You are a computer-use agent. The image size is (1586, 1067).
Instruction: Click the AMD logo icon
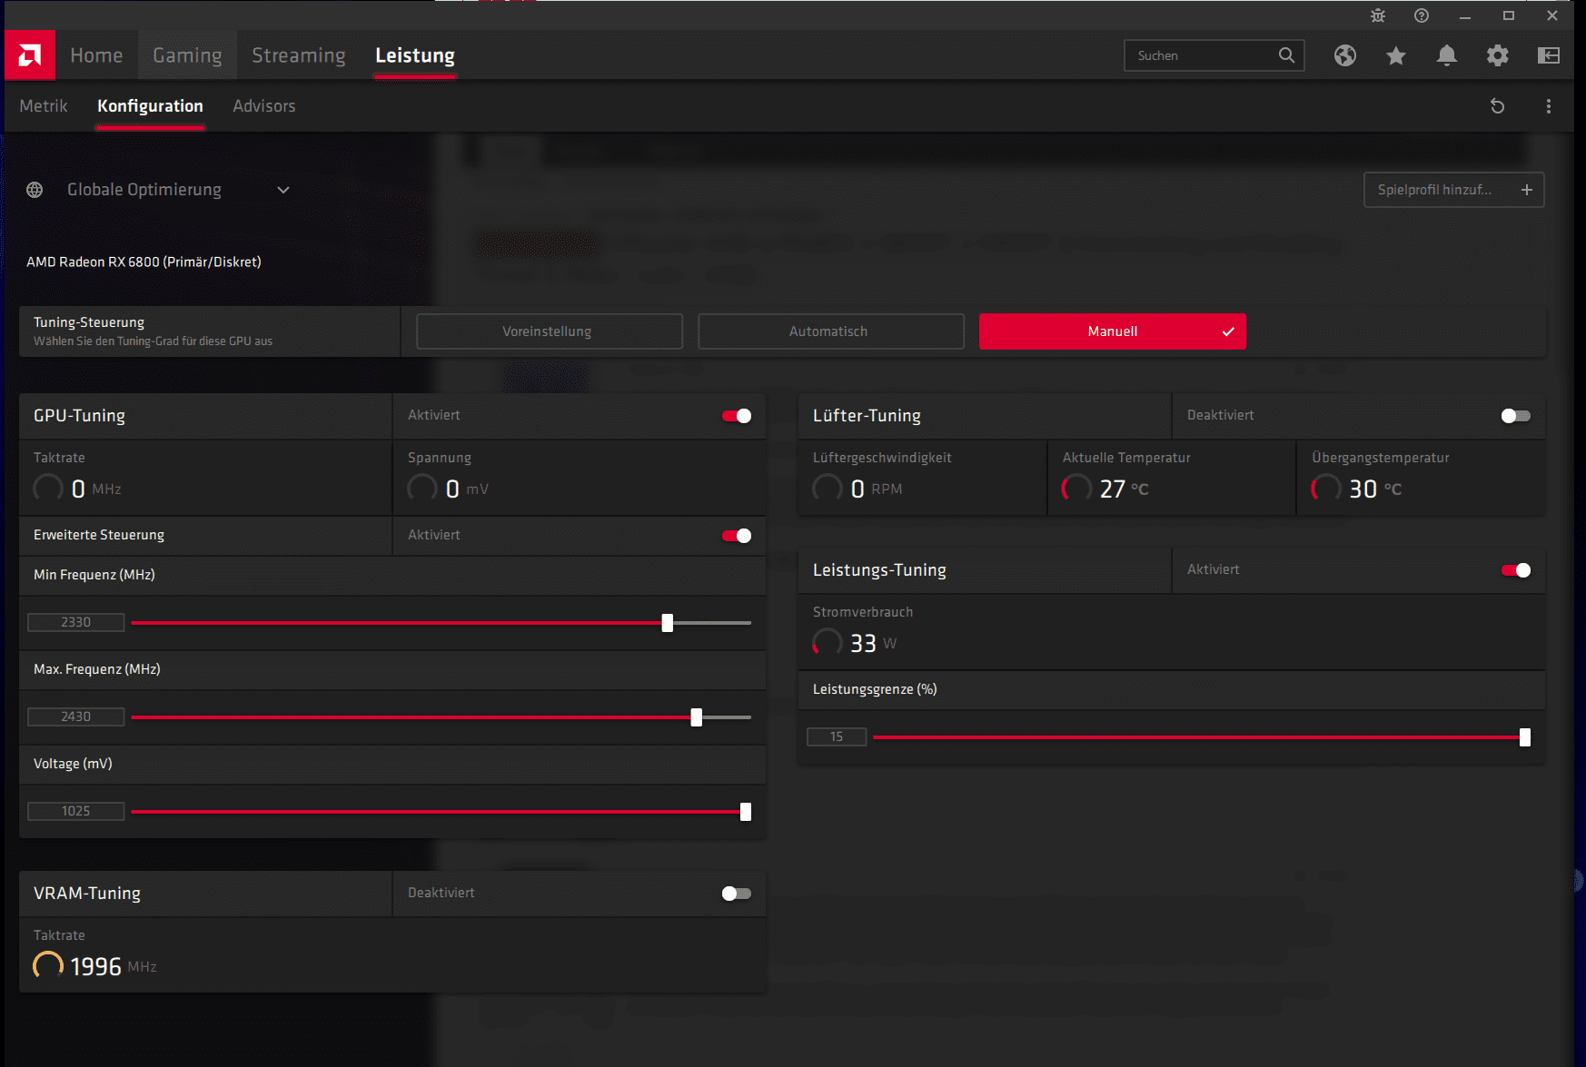pyautogui.click(x=30, y=55)
